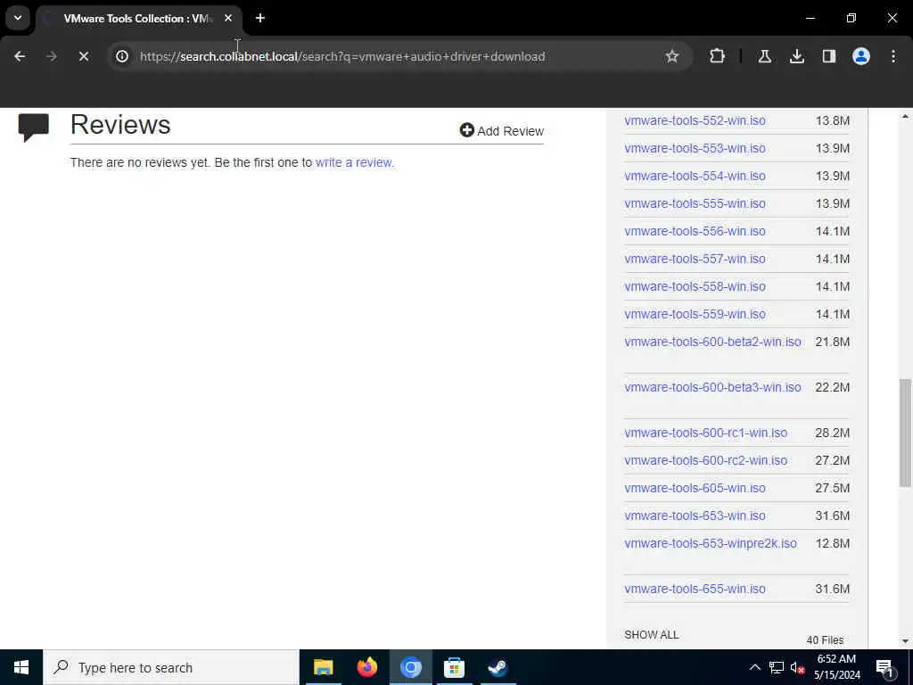Click the forward navigation arrow
Screen dimensions: 913x685
pyautogui.click(x=51, y=56)
